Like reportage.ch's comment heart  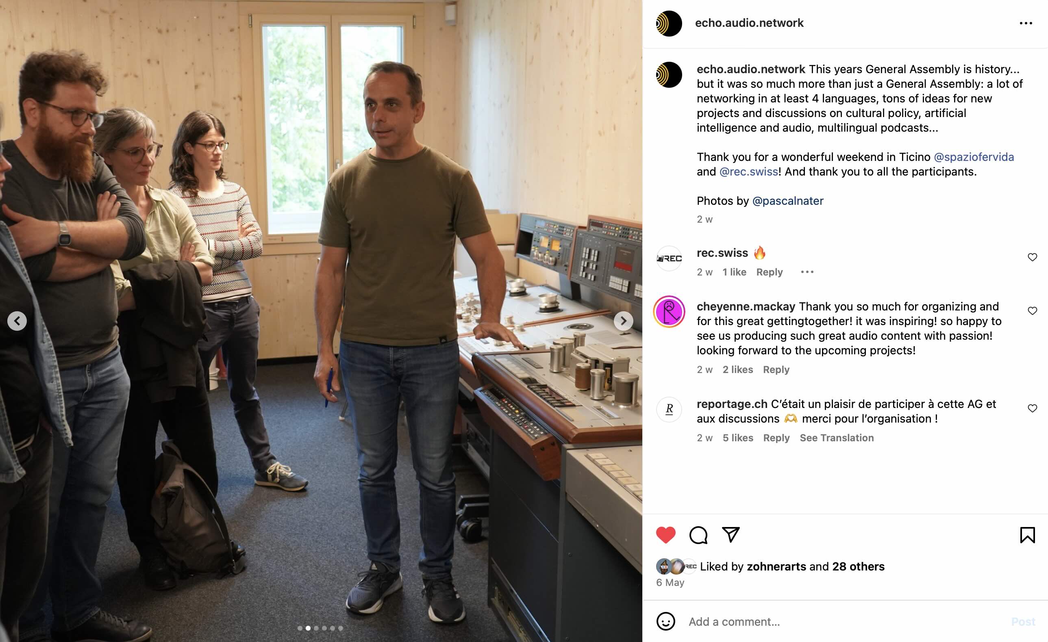(x=1032, y=408)
